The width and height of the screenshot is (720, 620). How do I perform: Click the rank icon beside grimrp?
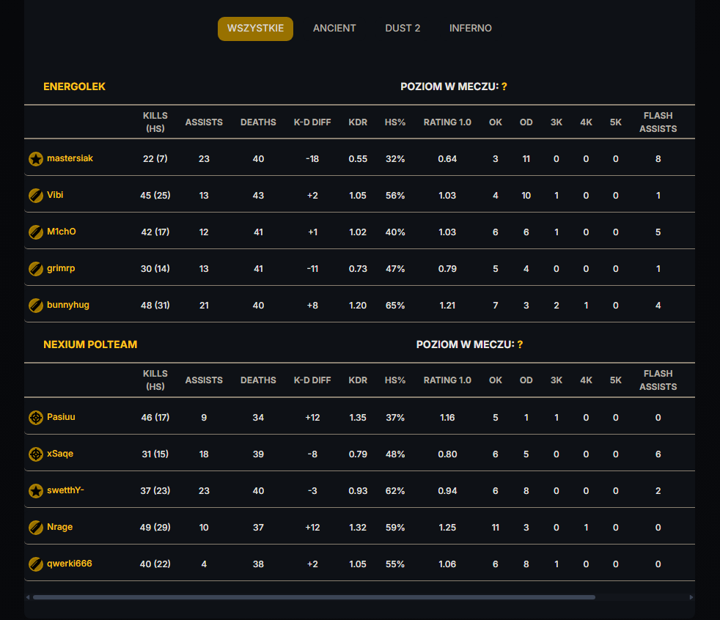pyautogui.click(x=36, y=268)
